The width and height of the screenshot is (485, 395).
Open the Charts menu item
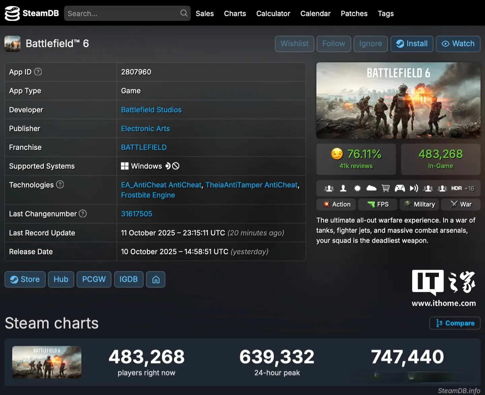(235, 13)
